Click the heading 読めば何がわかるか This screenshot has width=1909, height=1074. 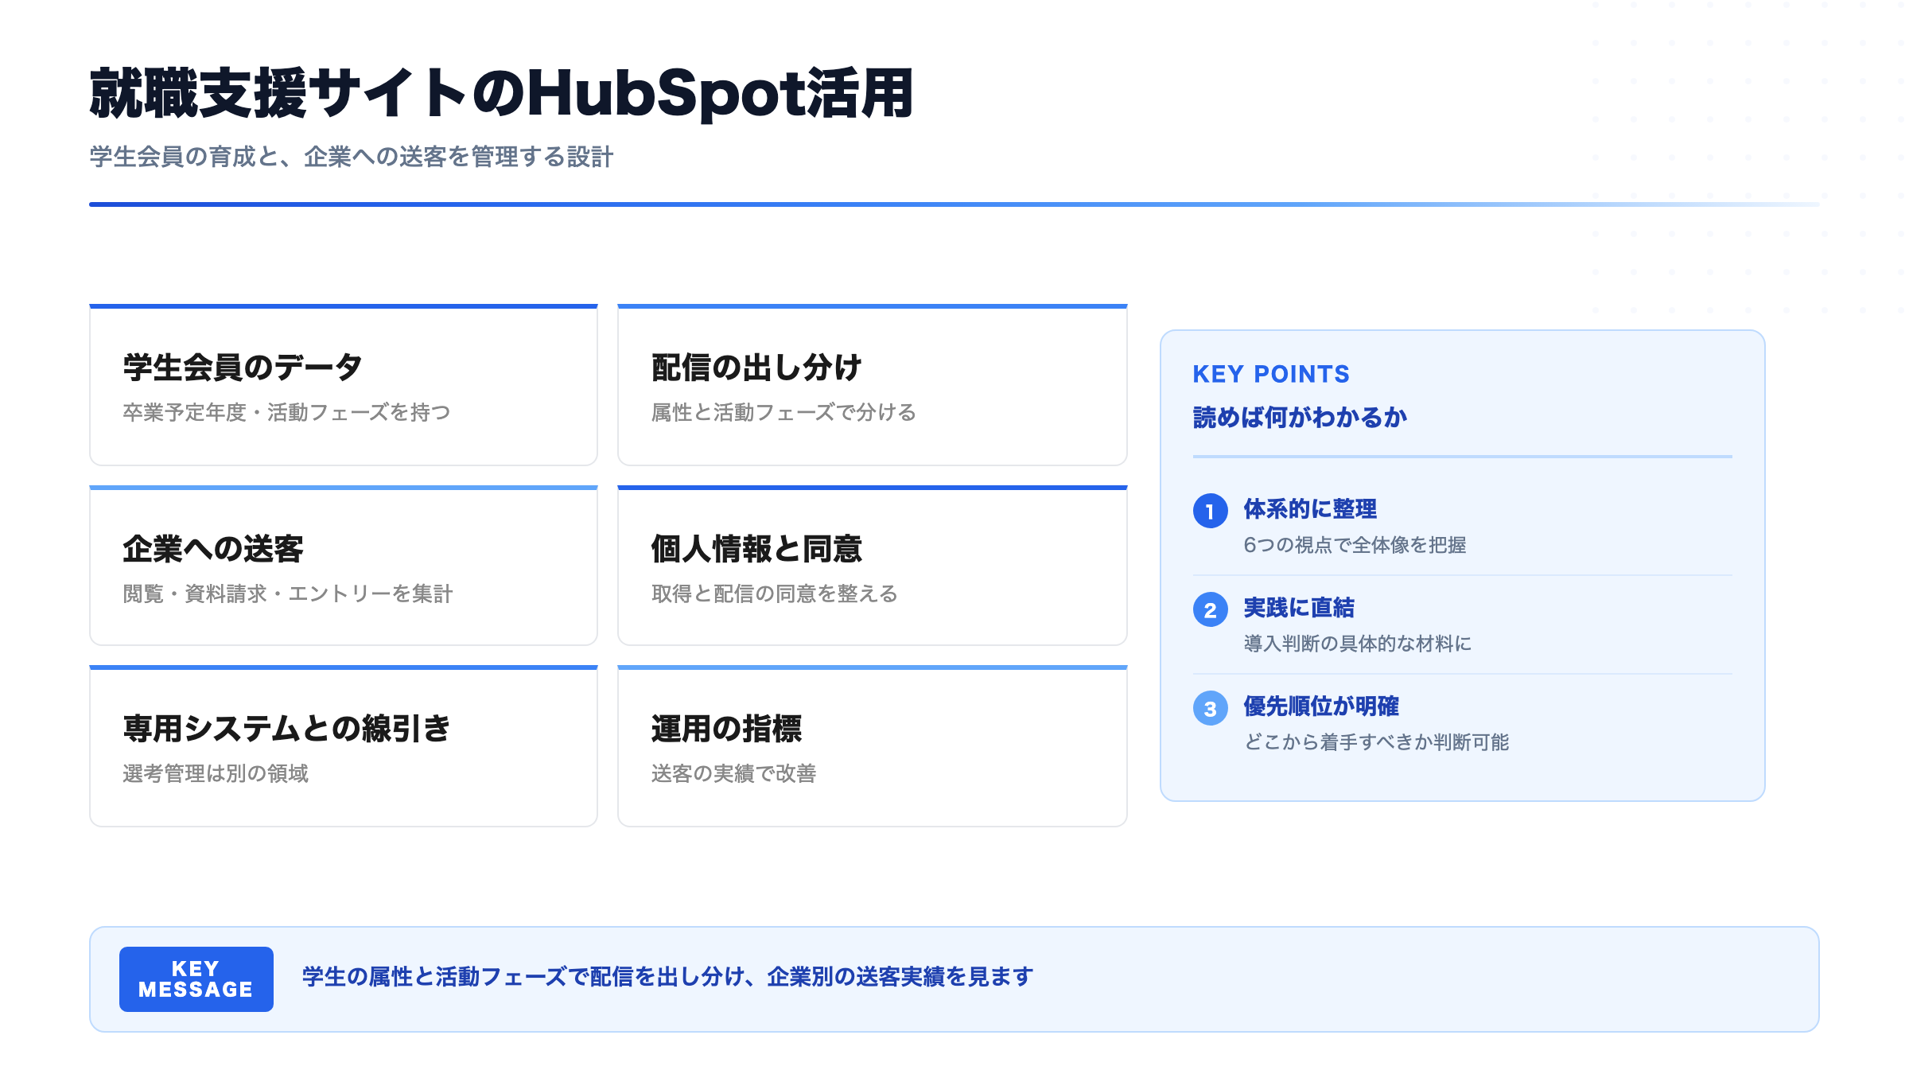[1300, 417]
